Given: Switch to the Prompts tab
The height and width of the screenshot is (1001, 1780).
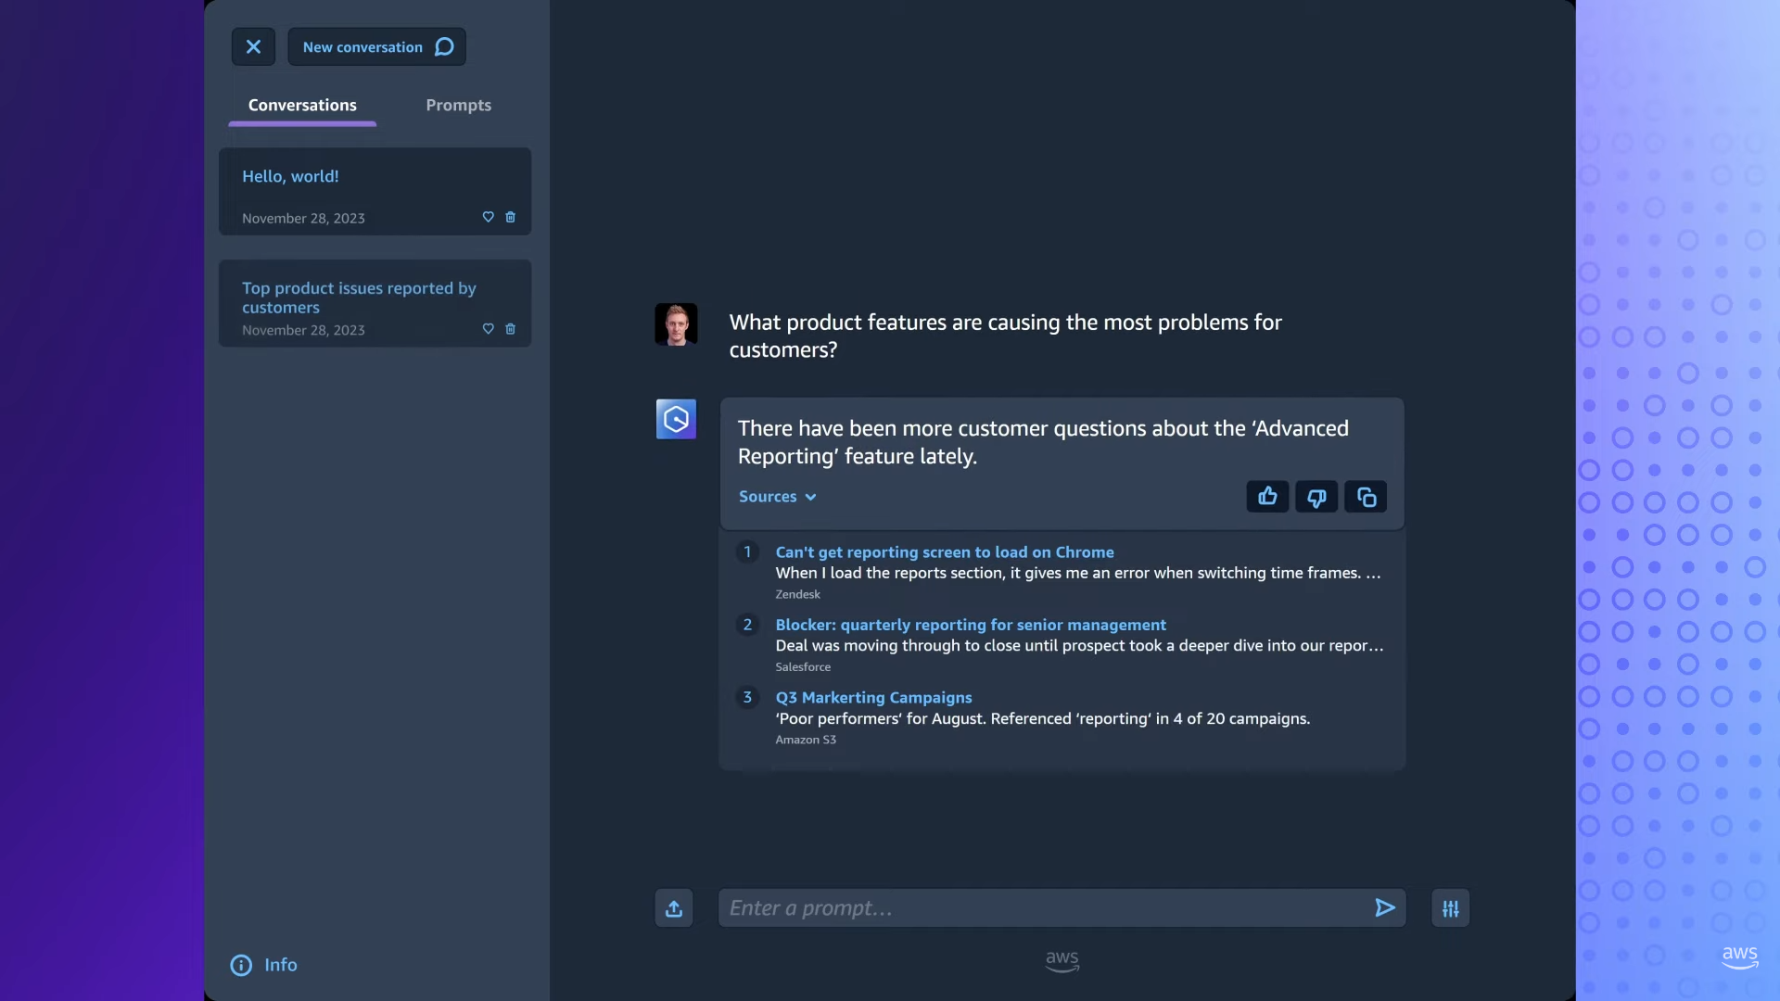Looking at the screenshot, I should (x=459, y=106).
